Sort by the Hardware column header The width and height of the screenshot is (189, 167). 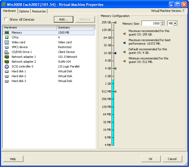[30, 27]
